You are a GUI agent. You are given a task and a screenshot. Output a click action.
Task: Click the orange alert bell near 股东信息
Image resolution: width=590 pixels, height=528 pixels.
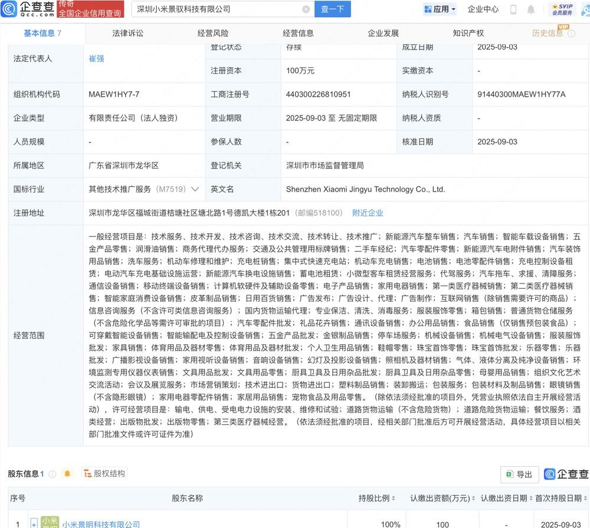tap(67, 474)
